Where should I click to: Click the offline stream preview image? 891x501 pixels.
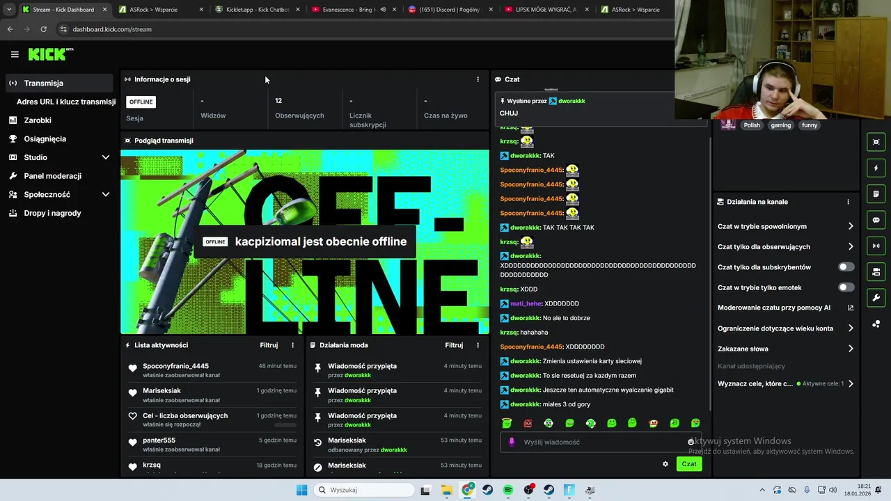tap(305, 242)
